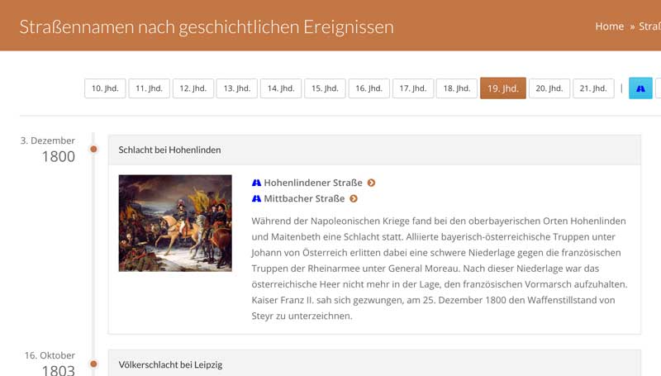This screenshot has width=661, height=376.
Task: Select the 10. Jhd. century tab
Action: click(x=105, y=88)
